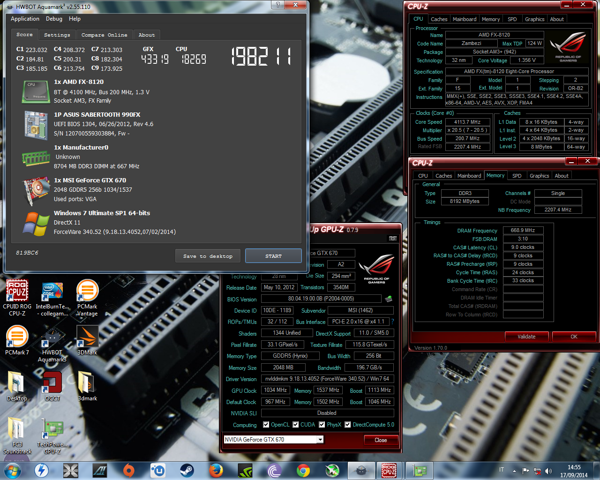Screen dimensions: 600x480
Task: Select Caches tab in top CPU-Z window
Action: [439, 19]
